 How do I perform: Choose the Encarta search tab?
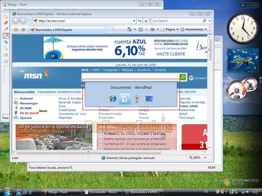[160, 70]
